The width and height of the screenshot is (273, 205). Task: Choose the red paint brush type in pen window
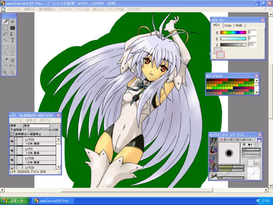coord(213,150)
